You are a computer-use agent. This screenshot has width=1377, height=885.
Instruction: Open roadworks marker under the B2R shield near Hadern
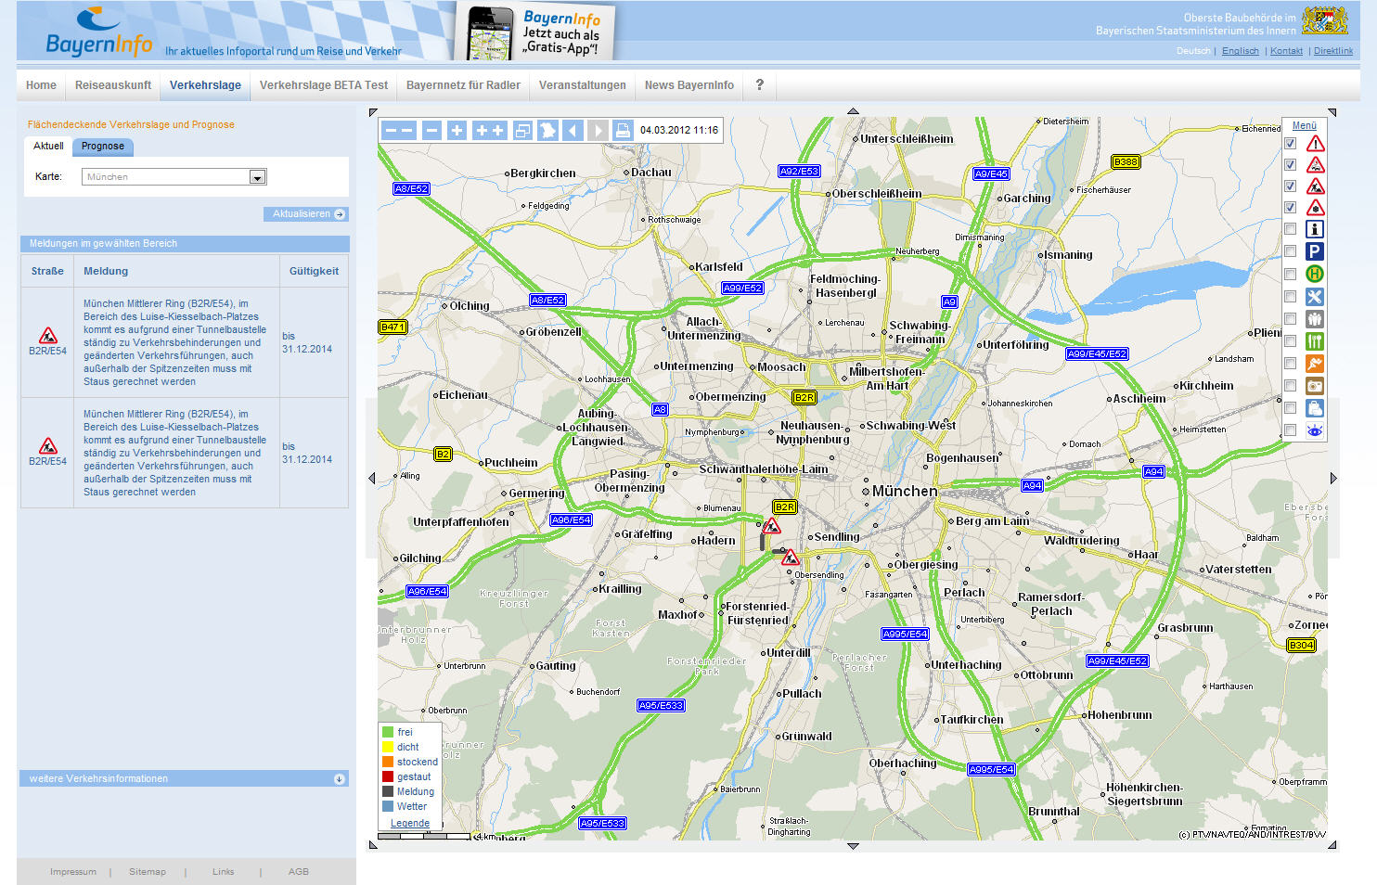click(771, 527)
